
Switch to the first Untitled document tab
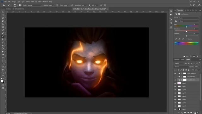tap(15, 9)
